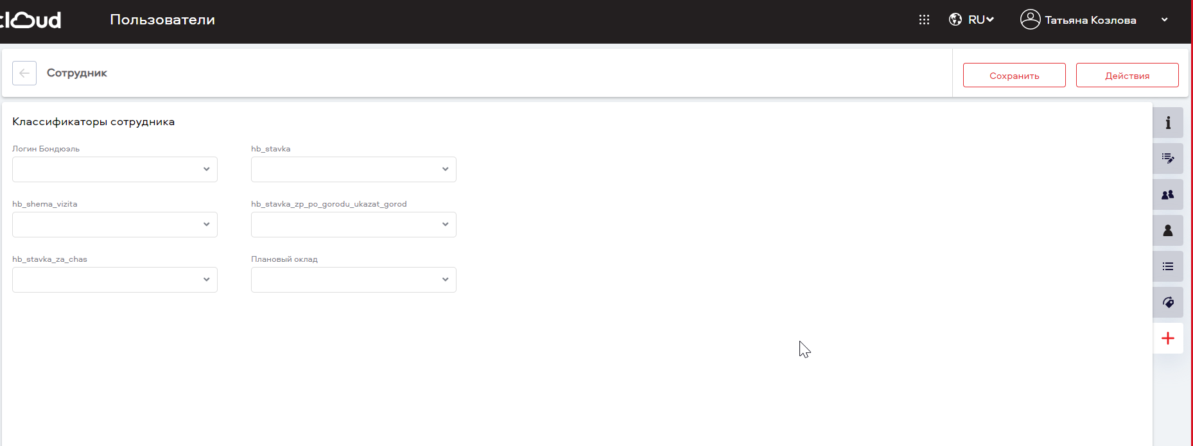Click the Сохранить button
1193x446 pixels.
click(1014, 75)
